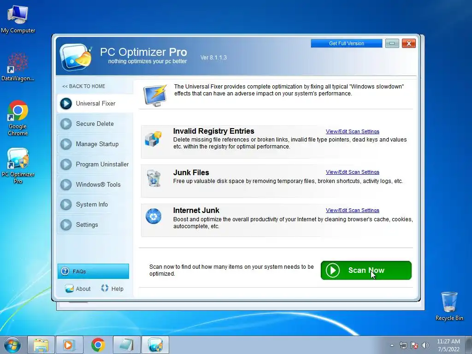Open the Windows Start button

pyautogui.click(x=12, y=345)
